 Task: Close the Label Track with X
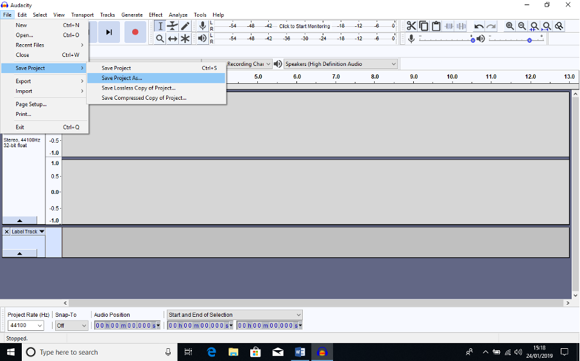6,232
